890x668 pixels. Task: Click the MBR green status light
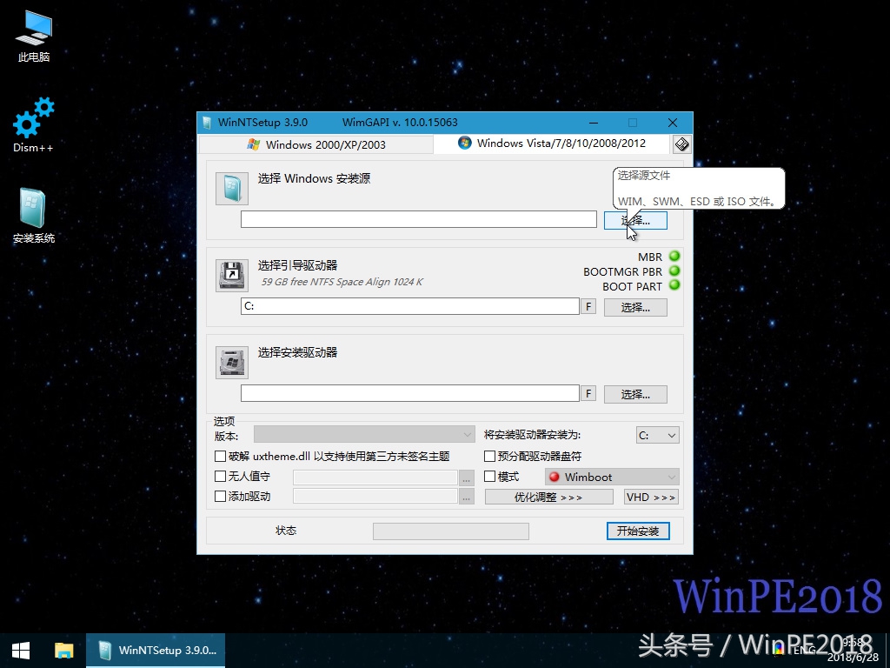click(674, 257)
